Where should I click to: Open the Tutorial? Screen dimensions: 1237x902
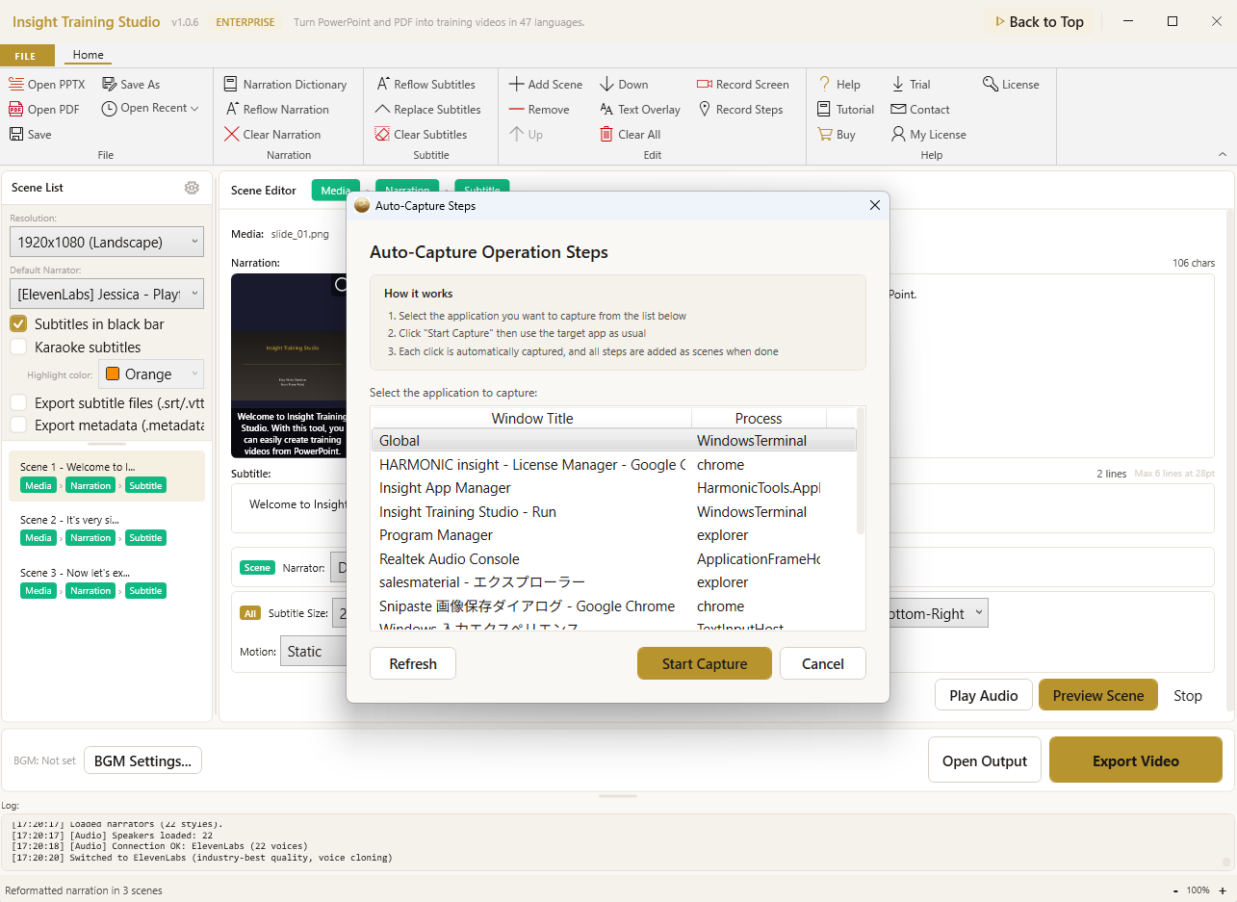click(845, 110)
